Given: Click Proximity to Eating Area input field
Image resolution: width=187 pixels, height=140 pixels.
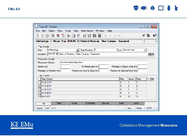Looking at the screenshot, I should coord(142,67).
